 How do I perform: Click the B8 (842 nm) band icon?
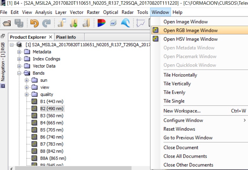point(34,151)
